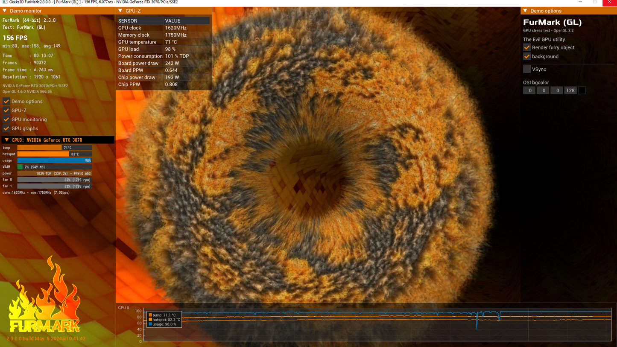Turn off the background checkbox
The height and width of the screenshot is (347, 617).
[527, 56]
